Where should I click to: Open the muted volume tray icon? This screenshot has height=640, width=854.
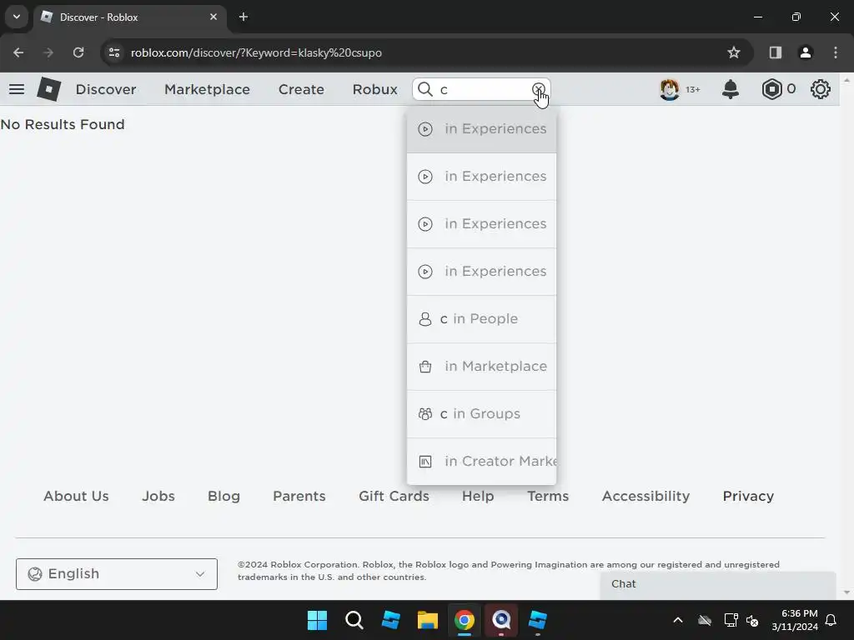click(753, 620)
